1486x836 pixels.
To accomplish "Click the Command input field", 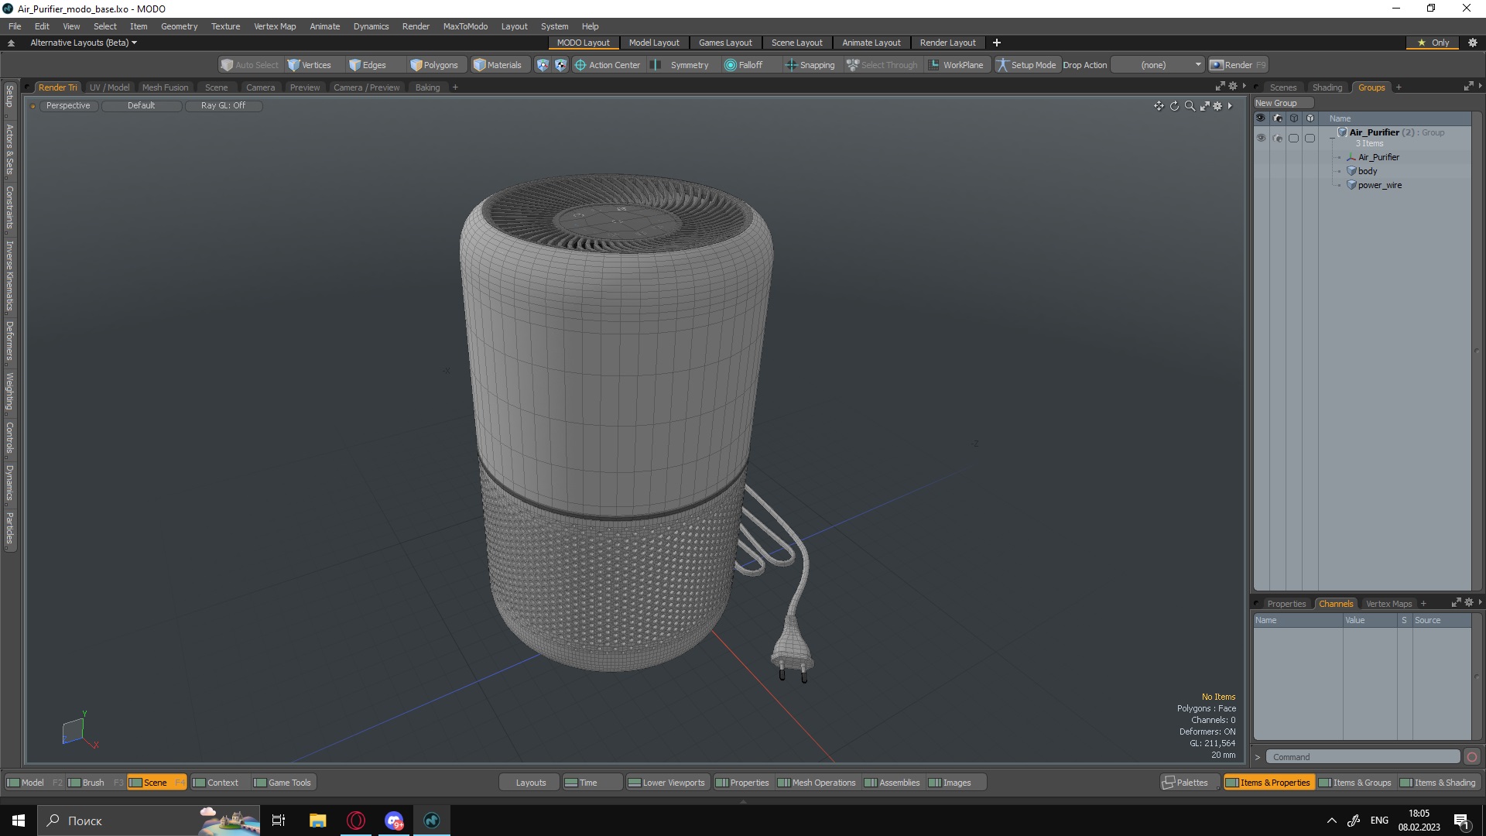I will [1364, 756].
